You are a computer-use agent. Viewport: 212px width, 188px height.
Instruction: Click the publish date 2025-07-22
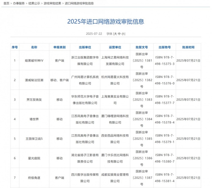pyautogui.click(x=94, y=34)
